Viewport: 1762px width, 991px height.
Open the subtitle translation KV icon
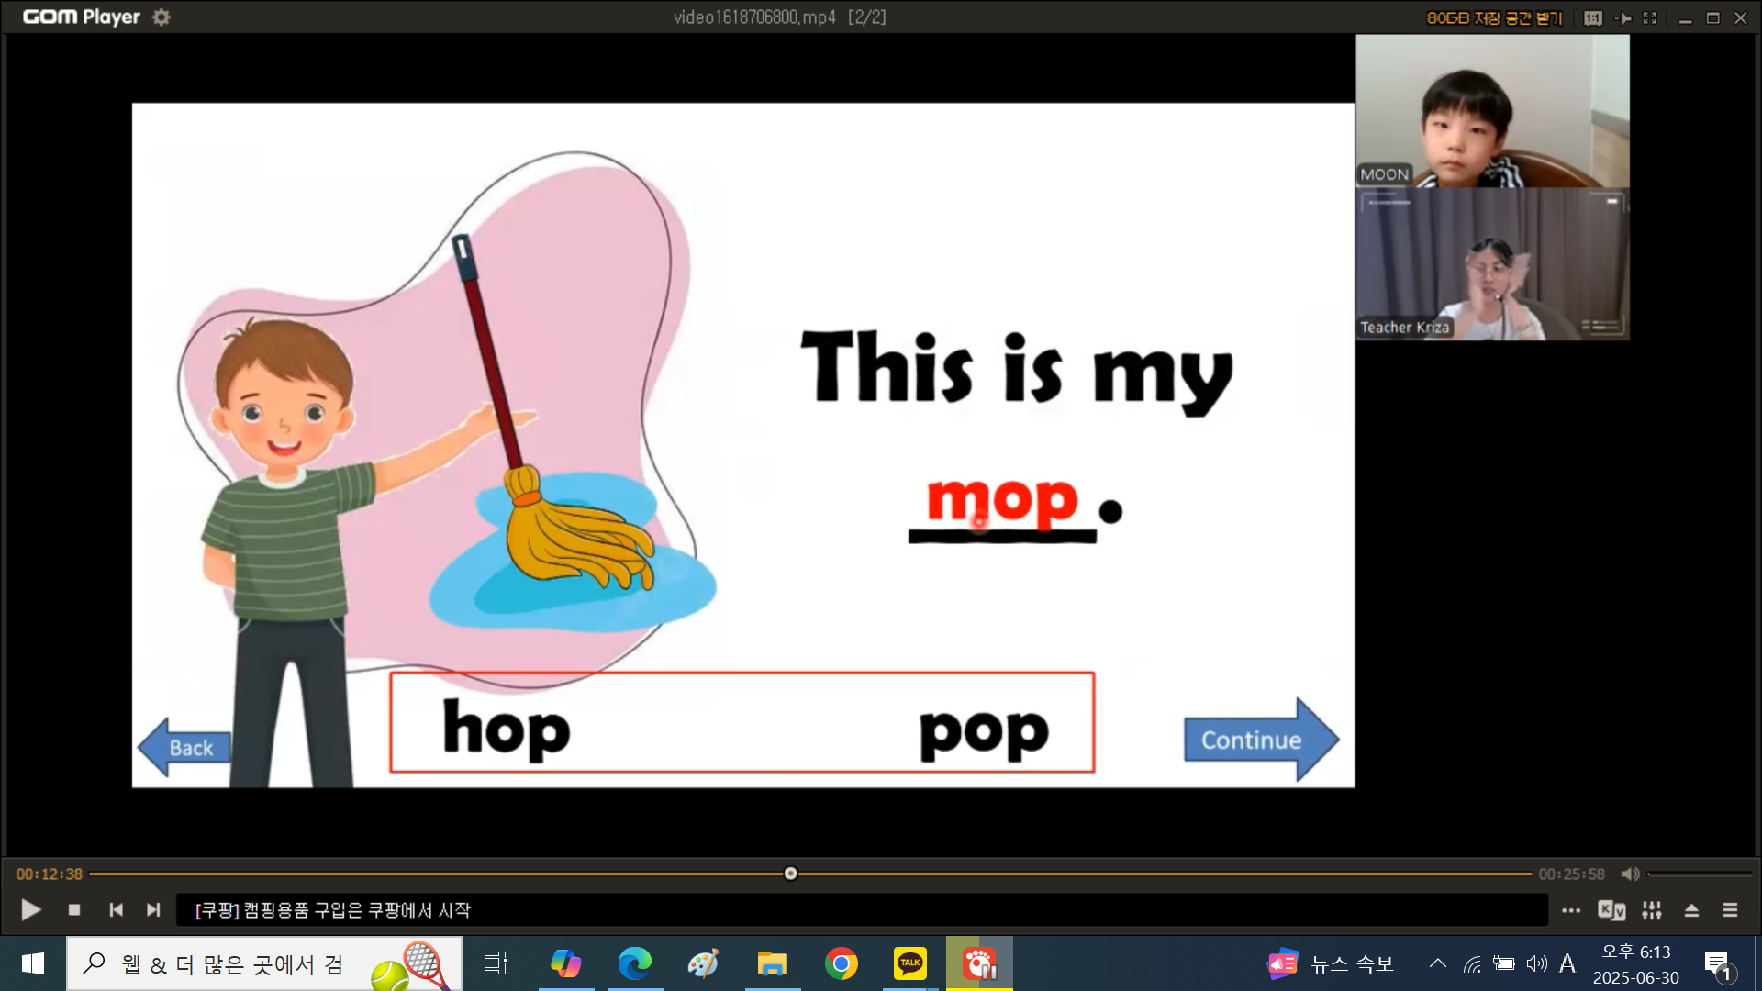pyautogui.click(x=1611, y=910)
